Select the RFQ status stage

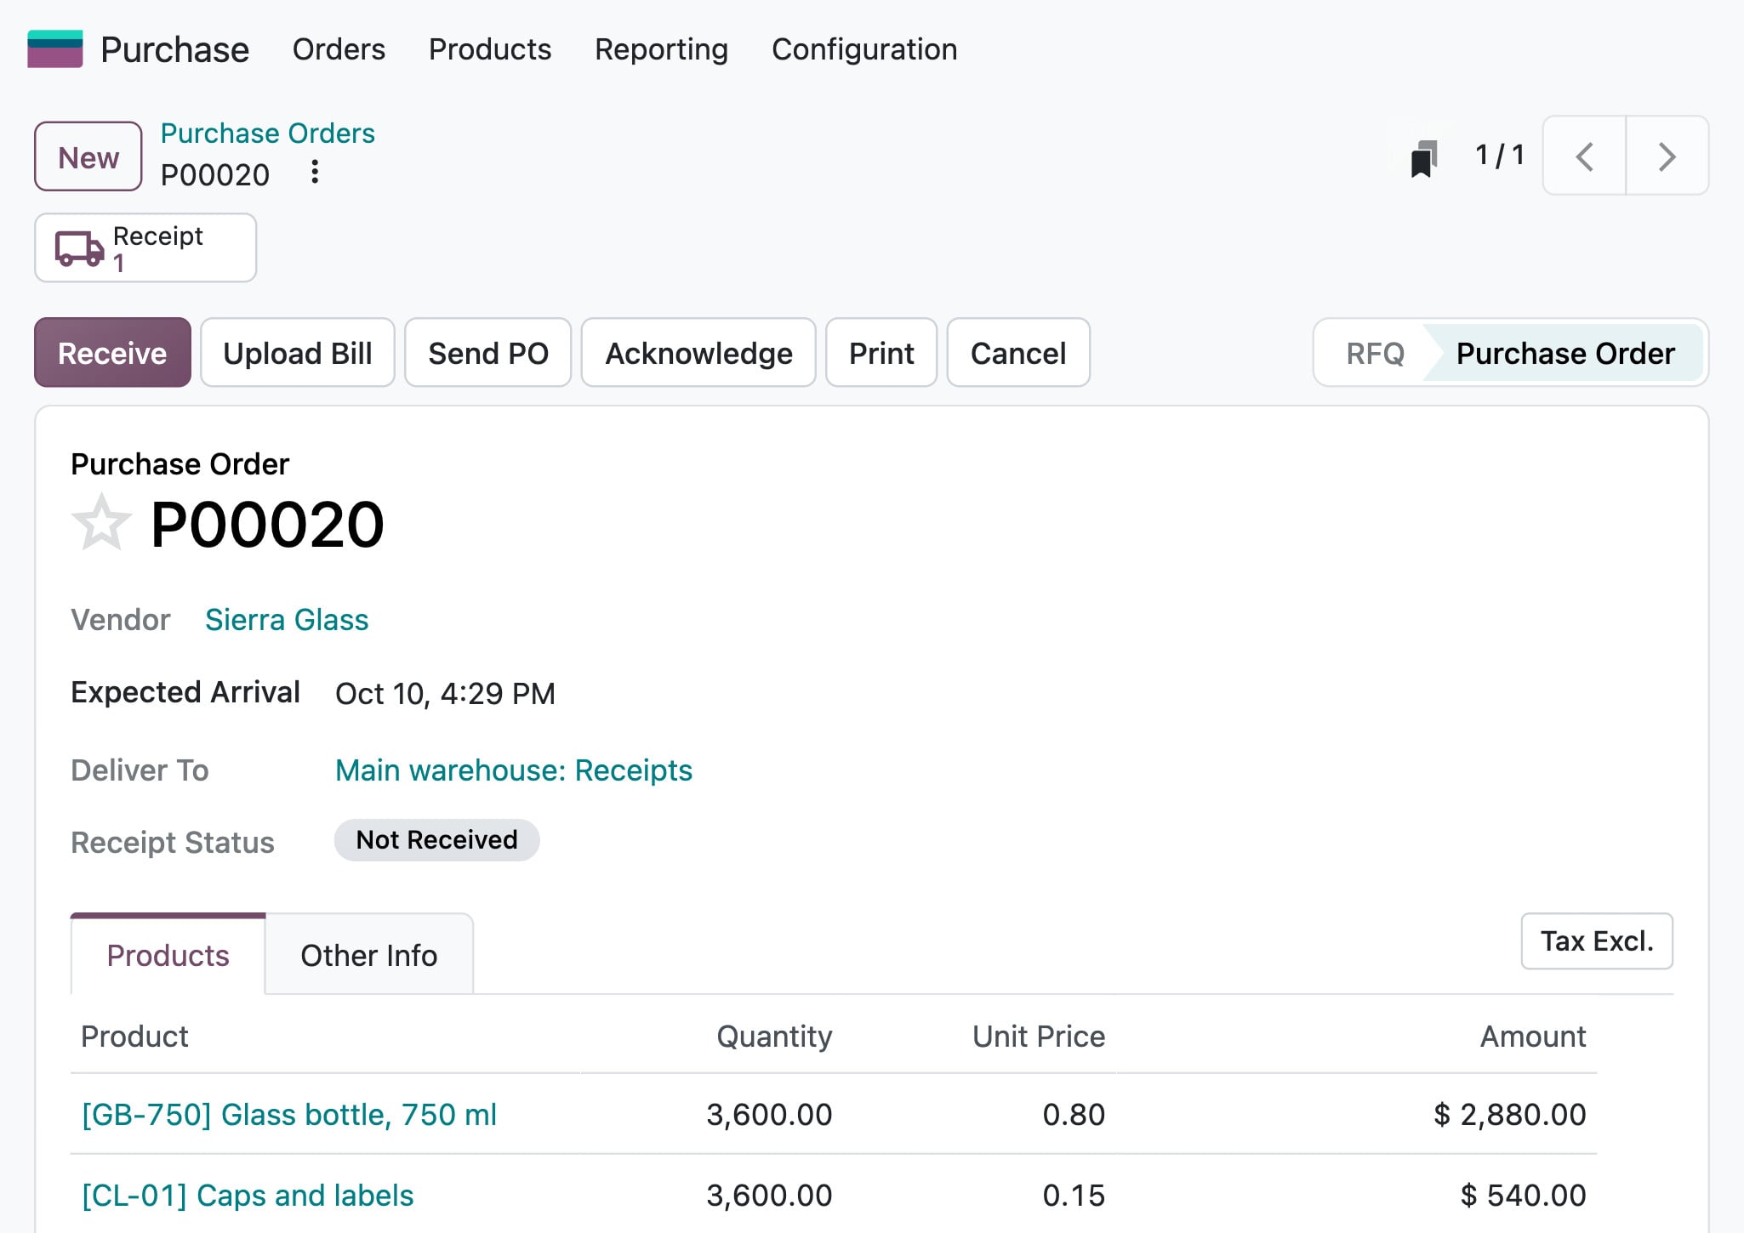1375,353
